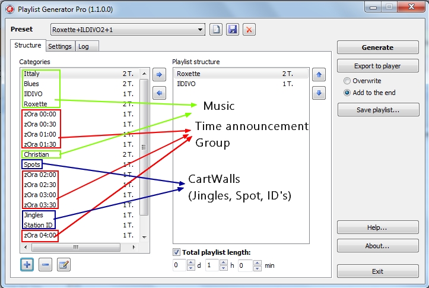Image resolution: width=429 pixels, height=288 pixels.
Task: Select the zOra 03:30 category
Action: pyautogui.click(x=80, y=205)
